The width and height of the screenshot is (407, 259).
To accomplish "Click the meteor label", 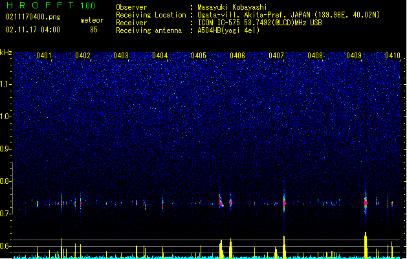I will click(x=92, y=20).
